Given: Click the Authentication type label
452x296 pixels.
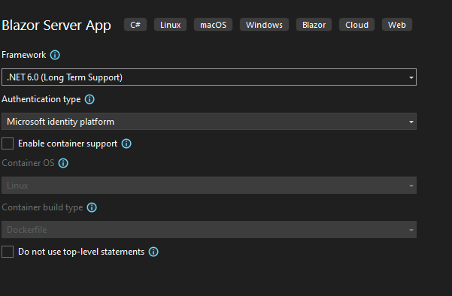Looking at the screenshot, I should click(x=41, y=99).
